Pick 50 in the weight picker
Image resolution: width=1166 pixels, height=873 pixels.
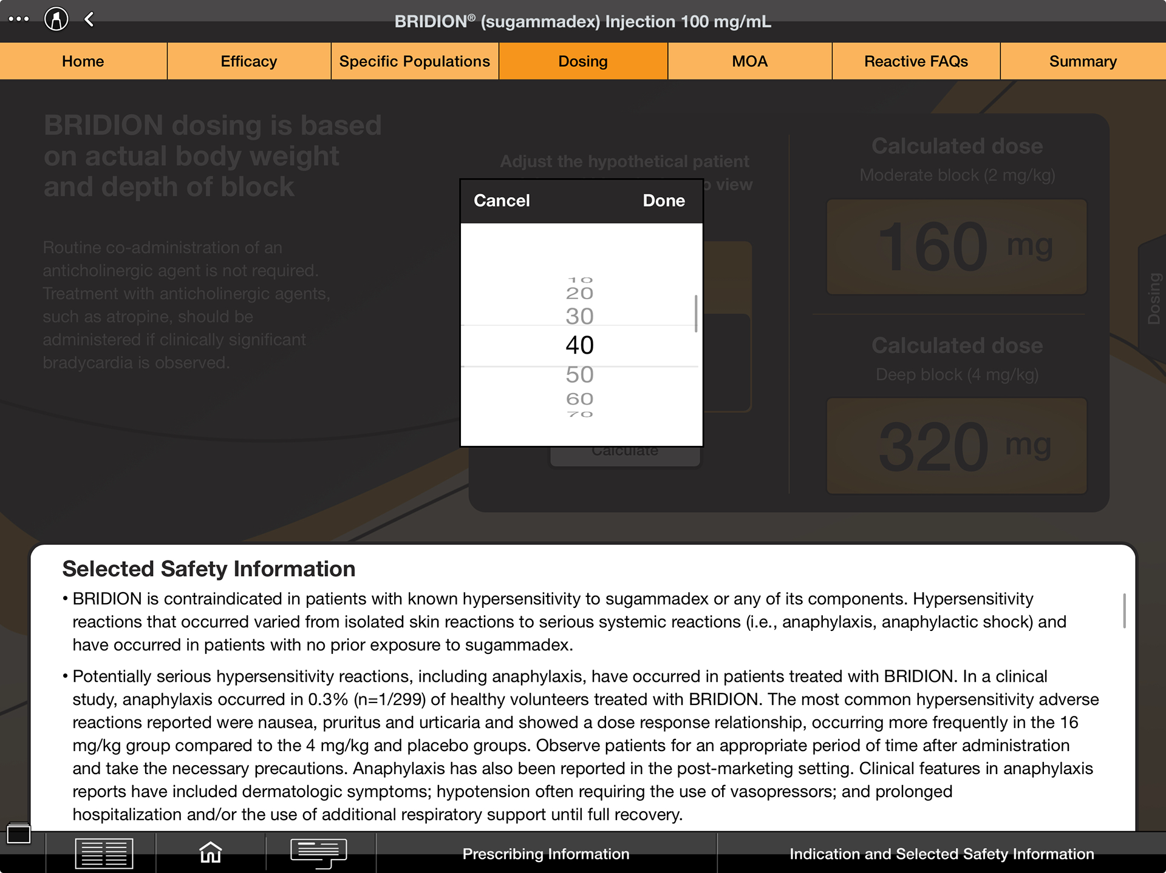tap(579, 374)
